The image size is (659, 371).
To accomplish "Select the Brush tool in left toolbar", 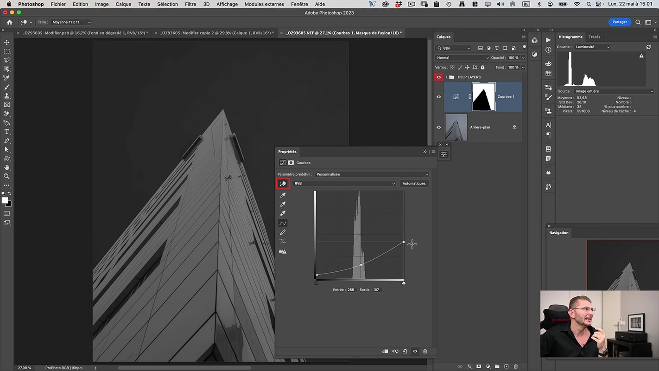I will (x=7, y=87).
